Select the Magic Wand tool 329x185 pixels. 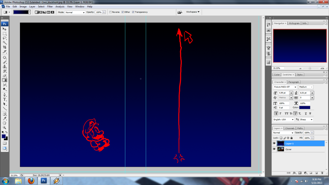point(4,42)
